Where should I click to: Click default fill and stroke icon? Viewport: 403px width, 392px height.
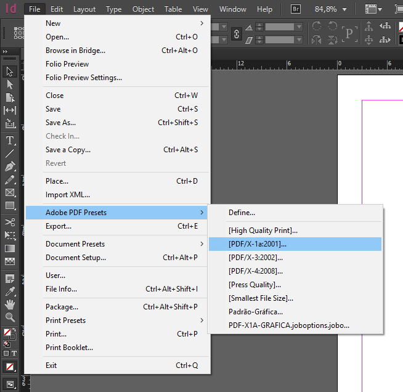(x=6, y=343)
